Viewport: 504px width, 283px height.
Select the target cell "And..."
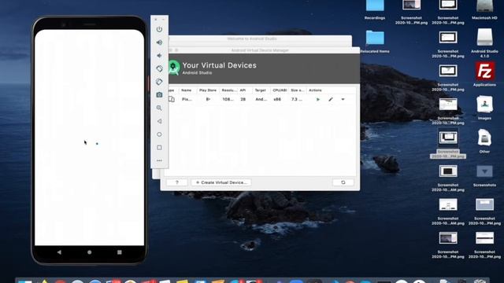(x=261, y=100)
